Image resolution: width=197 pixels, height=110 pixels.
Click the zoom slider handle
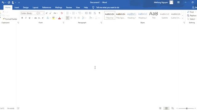[x=187, y=108]
